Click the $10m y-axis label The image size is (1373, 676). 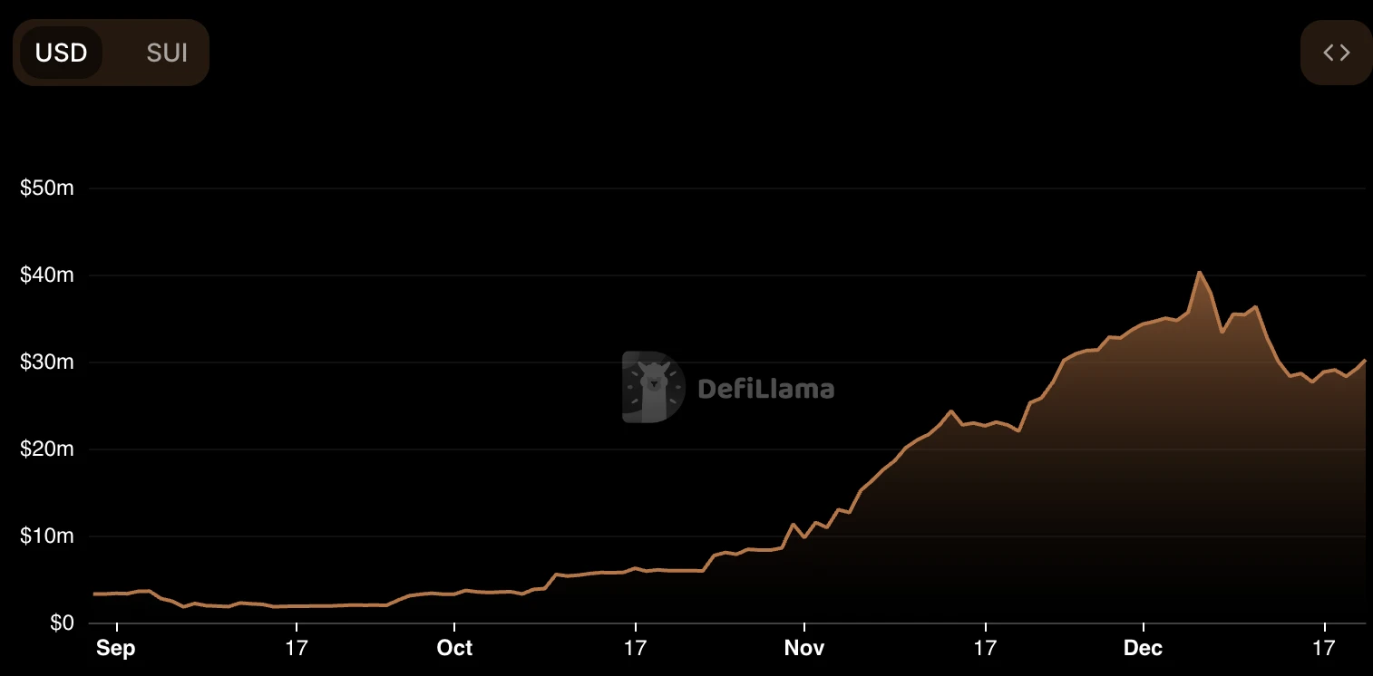(x=46, y=536)
